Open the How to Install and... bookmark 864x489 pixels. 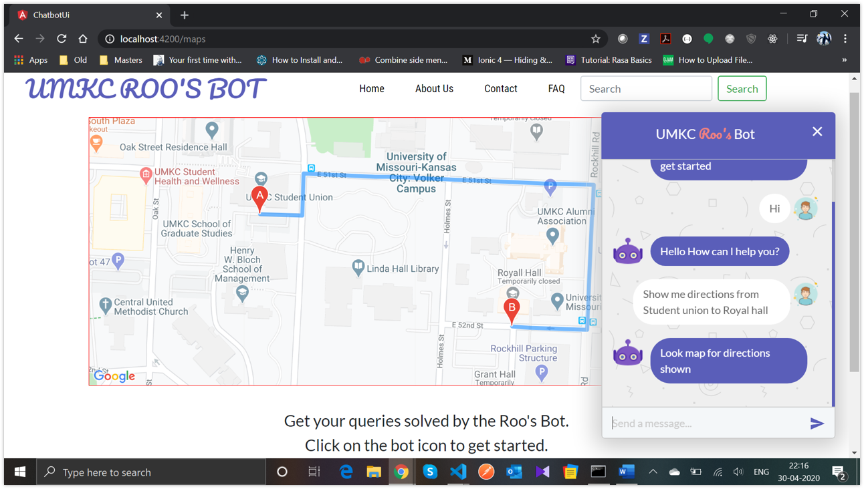(x=300, y=60)
